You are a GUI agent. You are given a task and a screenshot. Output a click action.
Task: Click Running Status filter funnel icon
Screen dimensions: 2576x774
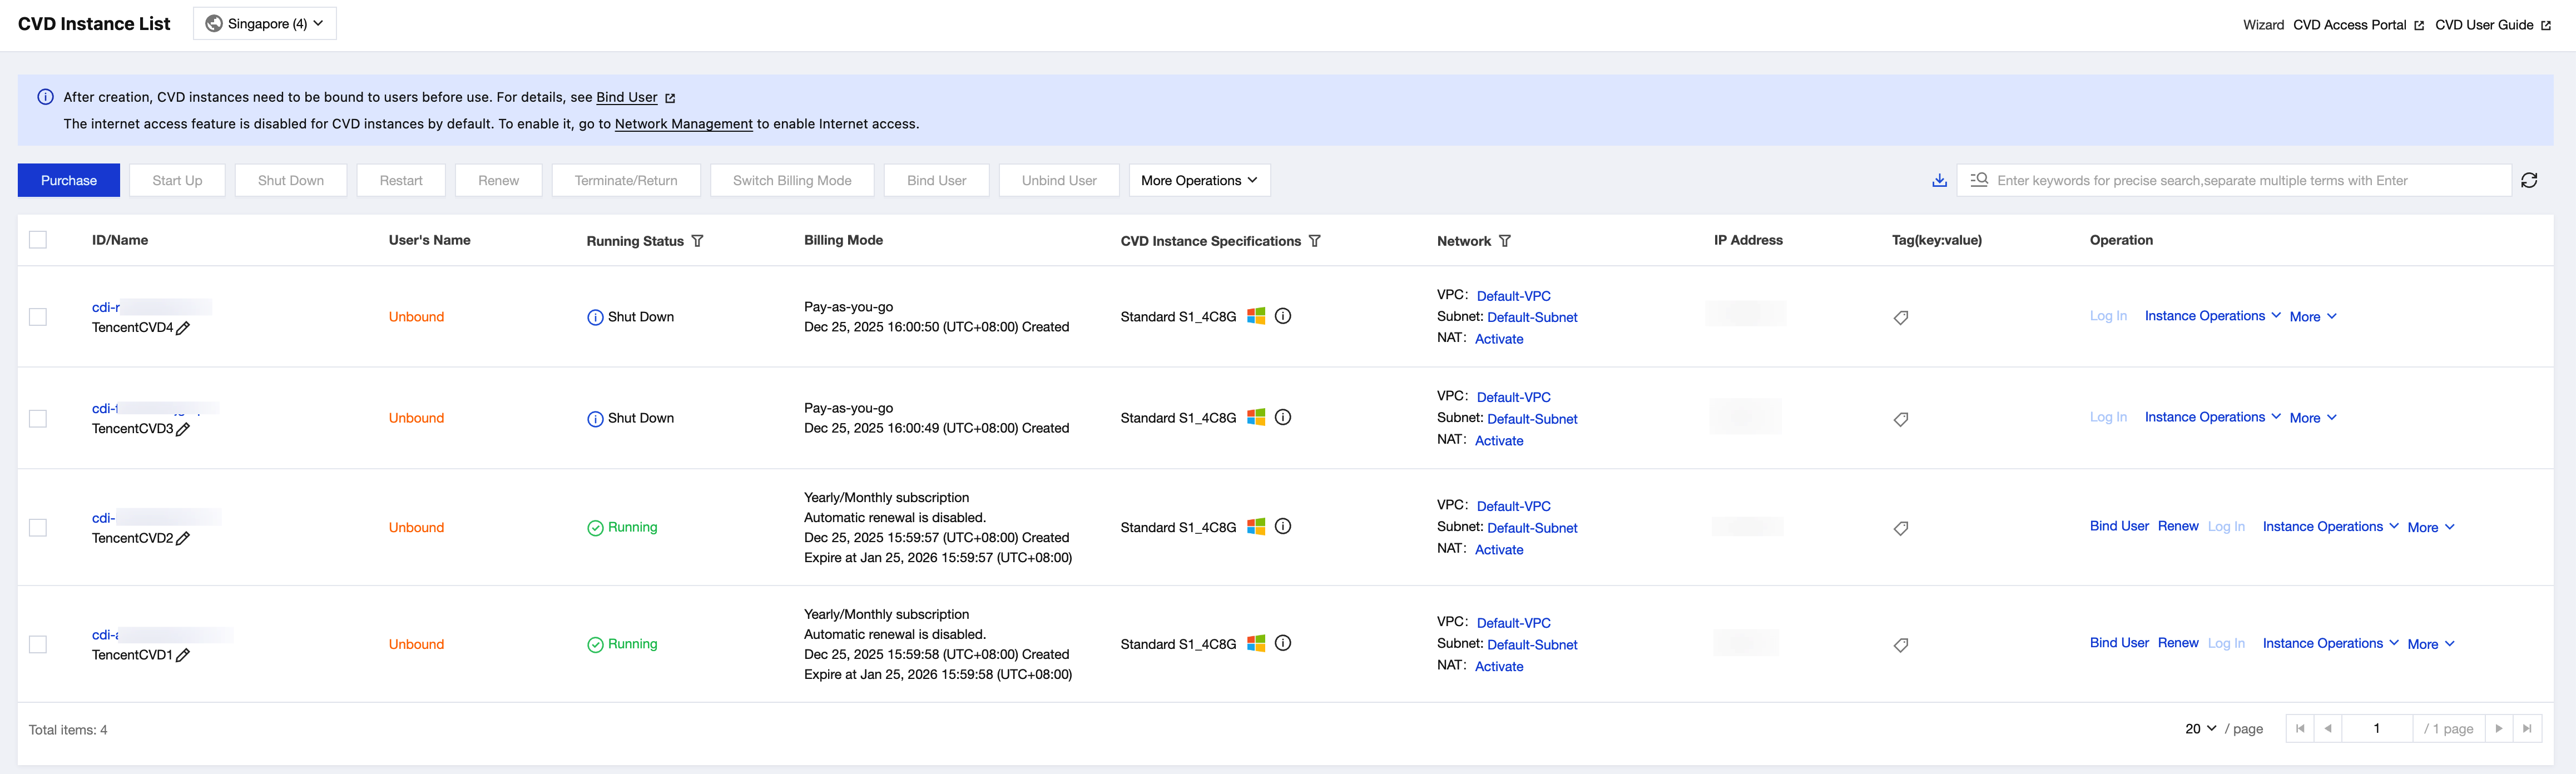coord(698,241)
